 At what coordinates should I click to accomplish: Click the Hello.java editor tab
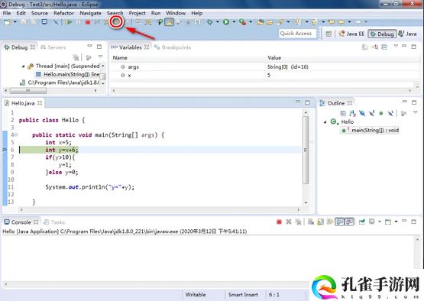pyautogui.click(x=23, y=103)
